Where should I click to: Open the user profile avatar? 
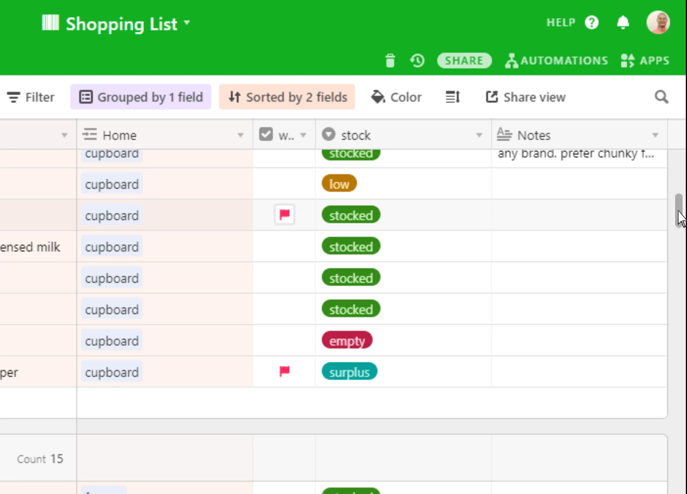pos(658,22)
